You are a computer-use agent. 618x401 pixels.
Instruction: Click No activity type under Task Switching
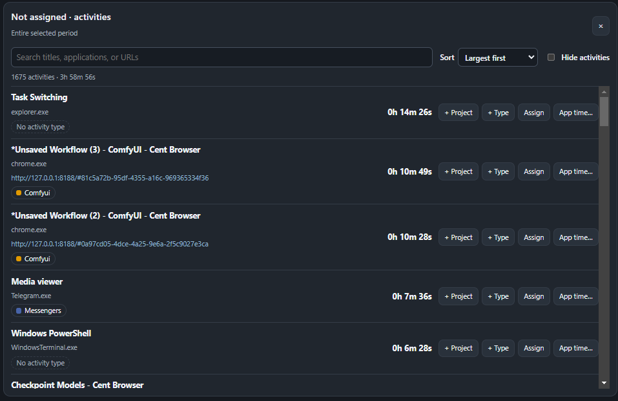[x=40, y=127]
